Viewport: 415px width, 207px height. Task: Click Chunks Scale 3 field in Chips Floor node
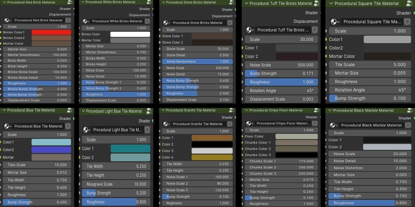tap(281, 174)
